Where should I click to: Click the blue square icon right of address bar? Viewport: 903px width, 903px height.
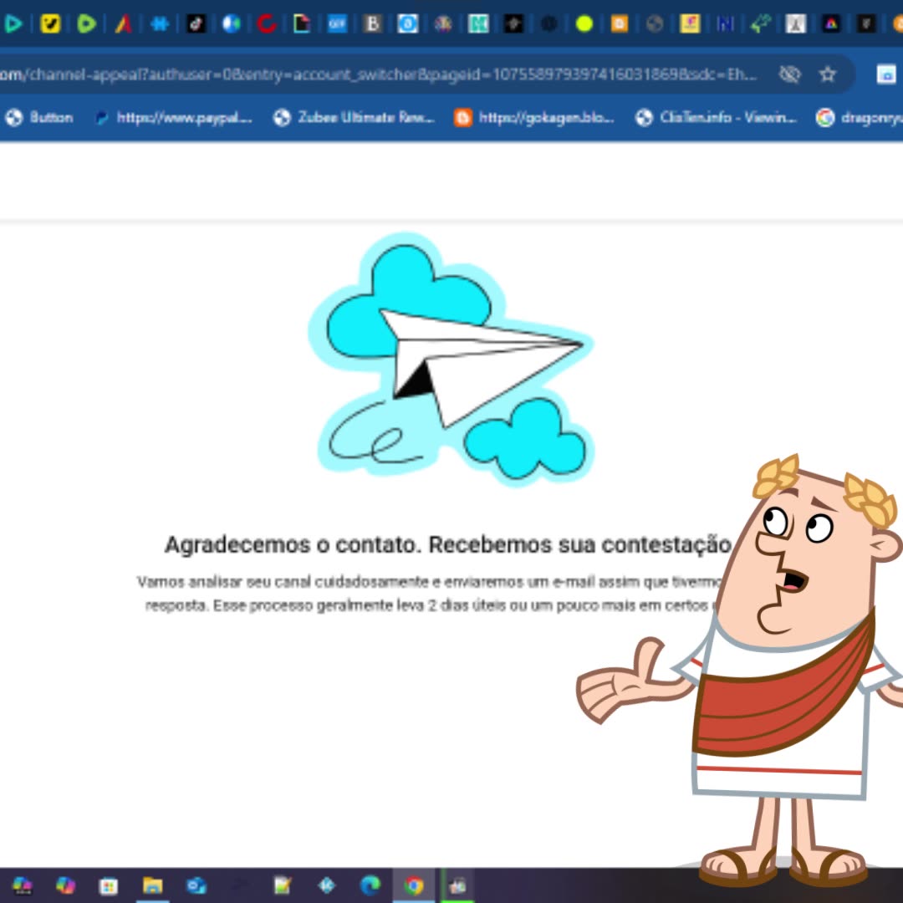pyautogui.click(x=886, y=74)
